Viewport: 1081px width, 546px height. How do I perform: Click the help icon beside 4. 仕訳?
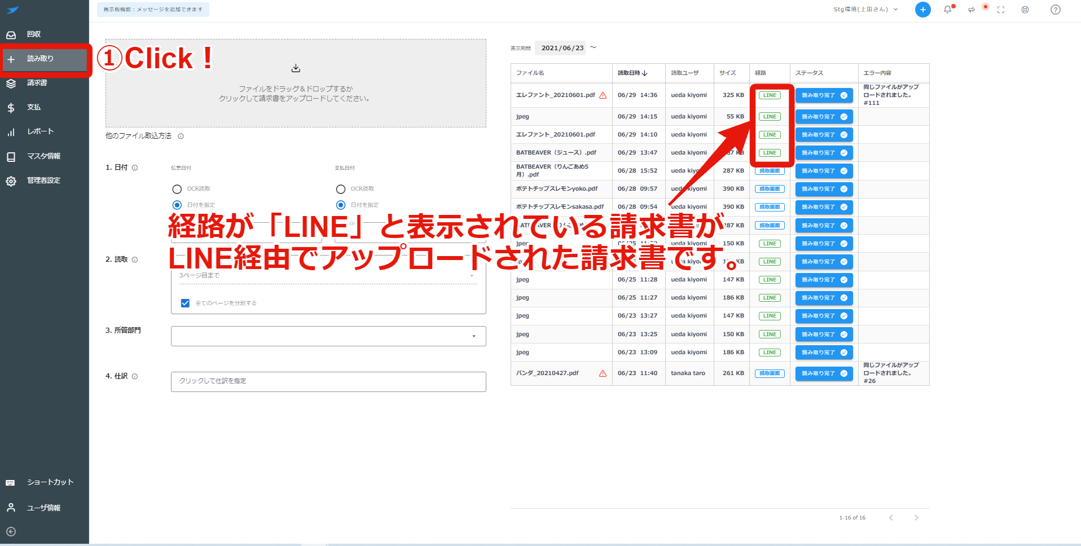pyautogui.click(x=135, y=376)
